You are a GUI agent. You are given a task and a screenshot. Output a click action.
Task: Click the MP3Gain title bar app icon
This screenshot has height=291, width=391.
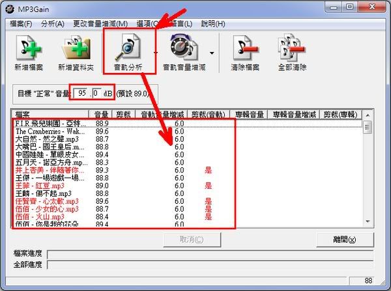click(x=10, y=10)
